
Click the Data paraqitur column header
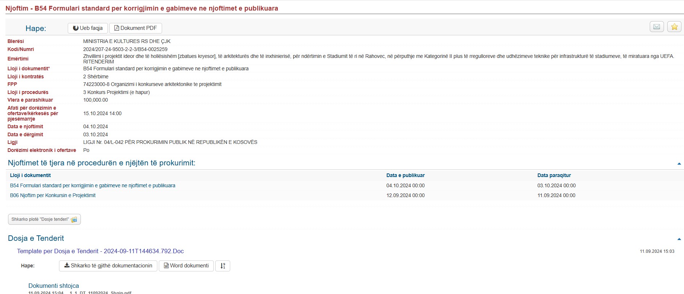click(x=554, y=175)
